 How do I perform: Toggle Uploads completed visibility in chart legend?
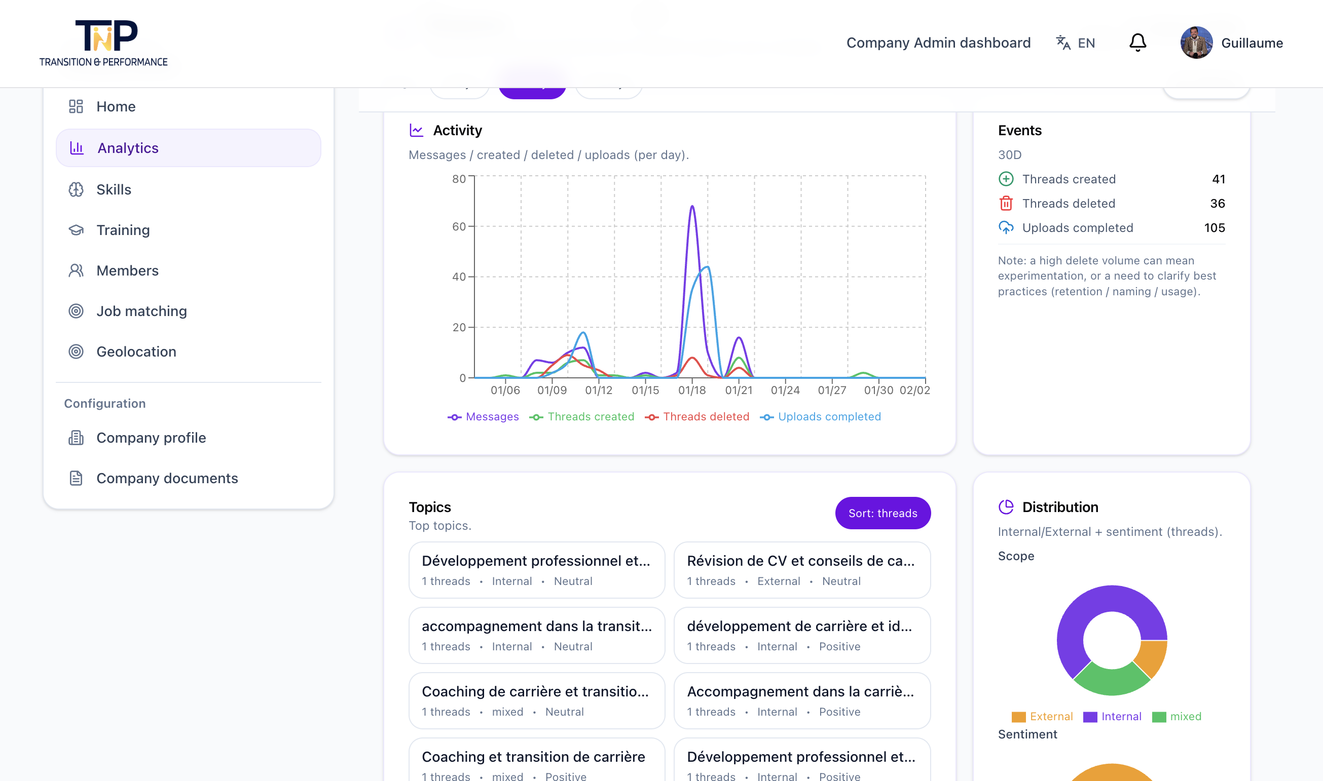pos(821,416)
